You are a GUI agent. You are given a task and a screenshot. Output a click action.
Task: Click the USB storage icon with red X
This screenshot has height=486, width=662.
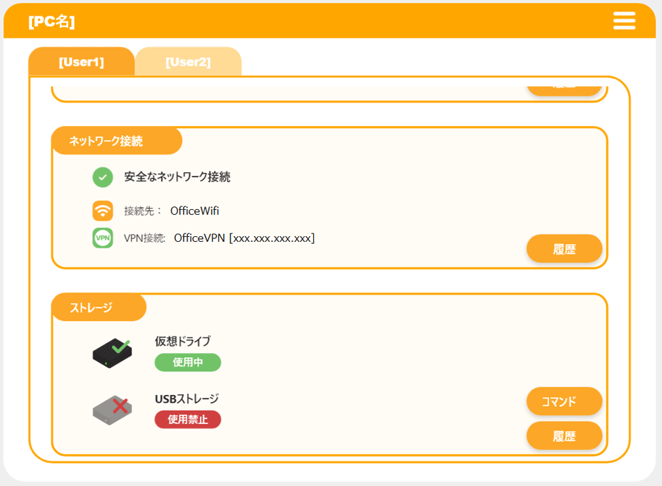(x=112, y=409)
